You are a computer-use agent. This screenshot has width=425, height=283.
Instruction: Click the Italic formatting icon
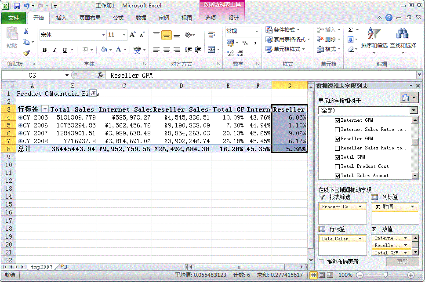54,50
